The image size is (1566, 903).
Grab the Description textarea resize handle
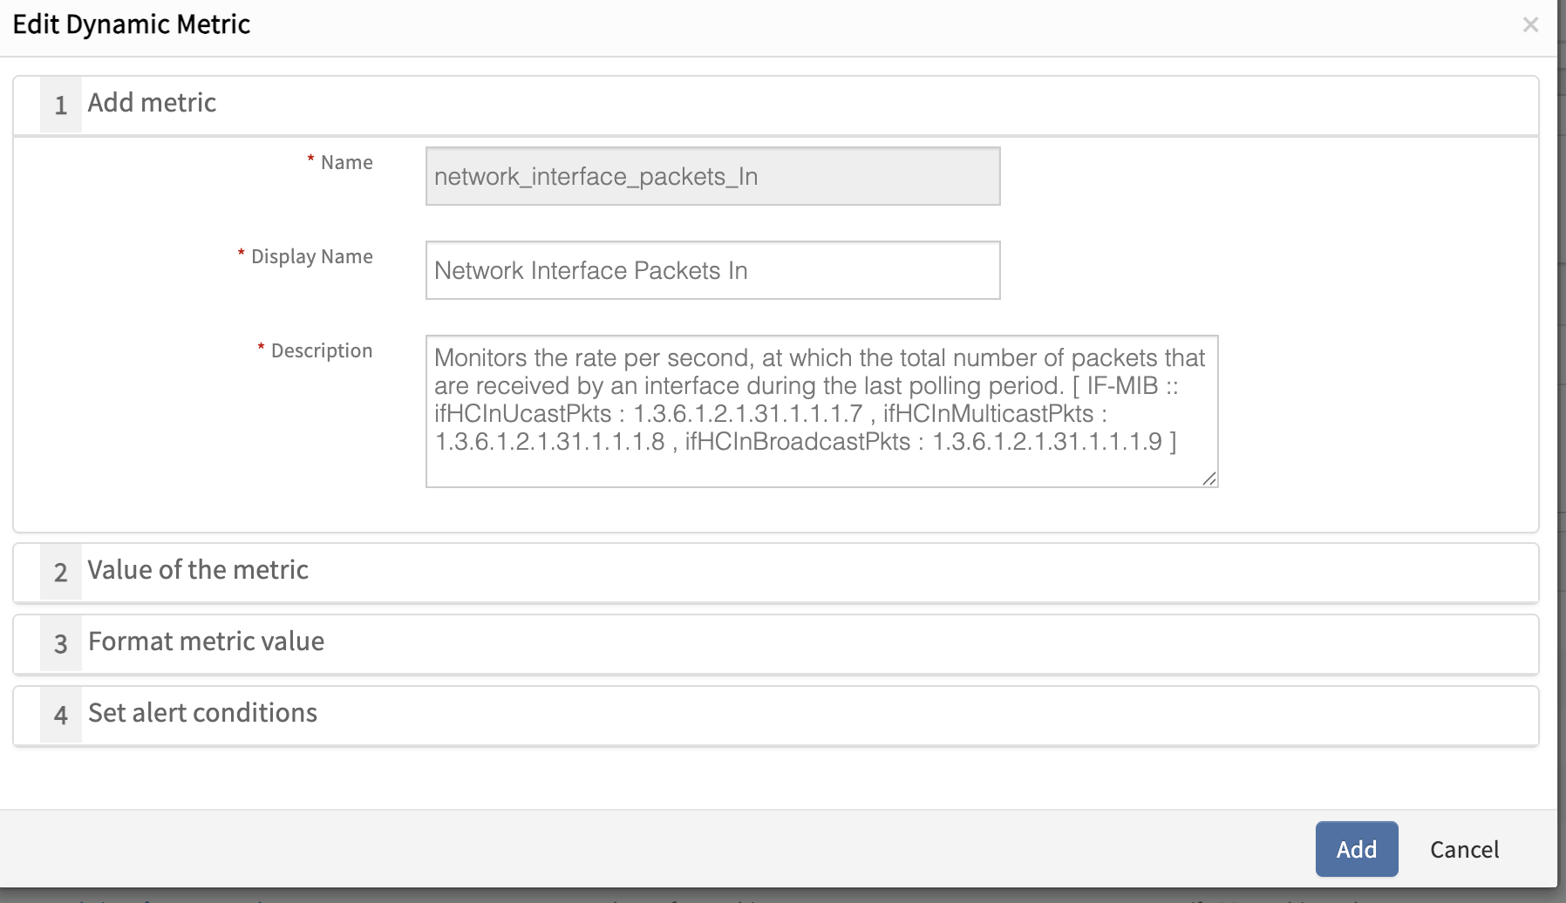point(1209,479)
